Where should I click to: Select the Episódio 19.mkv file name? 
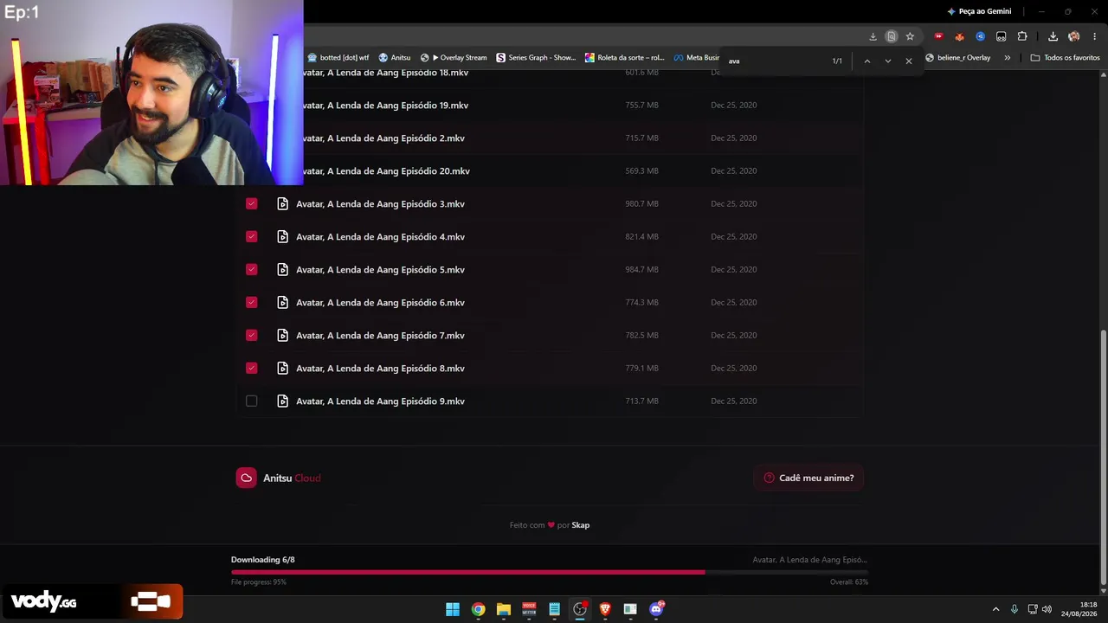point(386,106)
